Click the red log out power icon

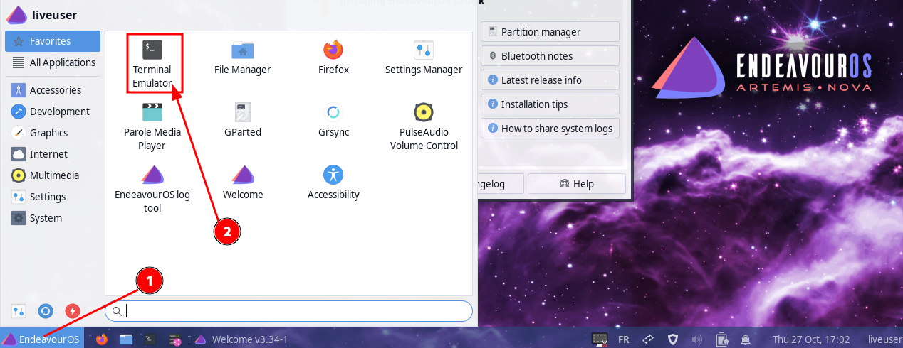click(x=73, y=311)
